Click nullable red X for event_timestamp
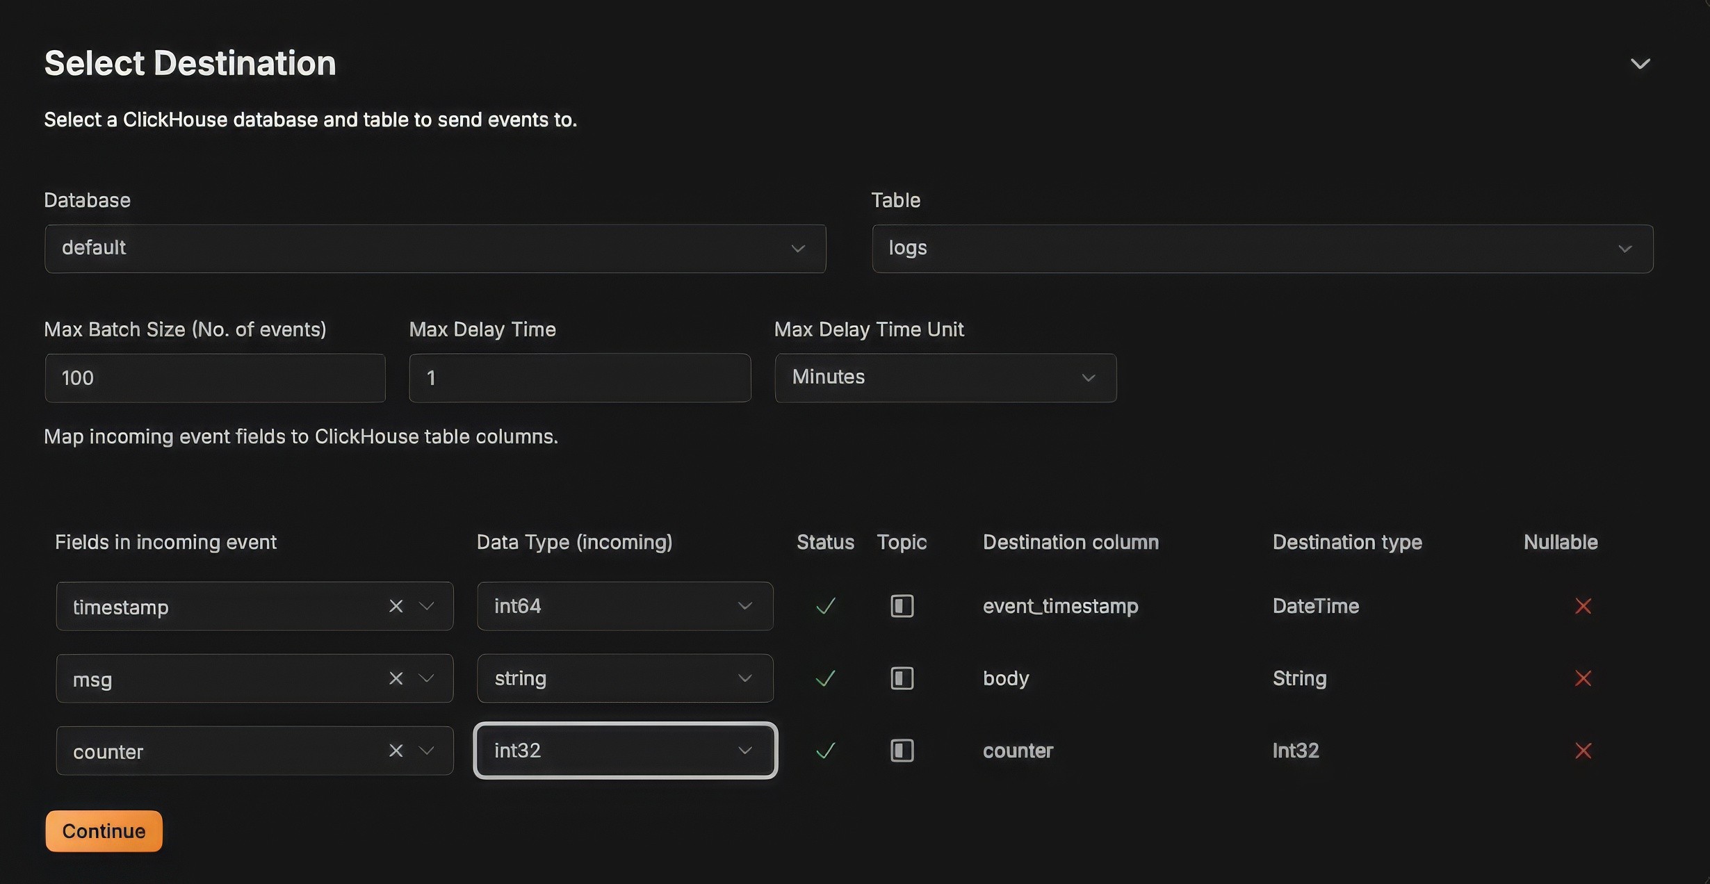1710x884 pixels. (1583, 606)
